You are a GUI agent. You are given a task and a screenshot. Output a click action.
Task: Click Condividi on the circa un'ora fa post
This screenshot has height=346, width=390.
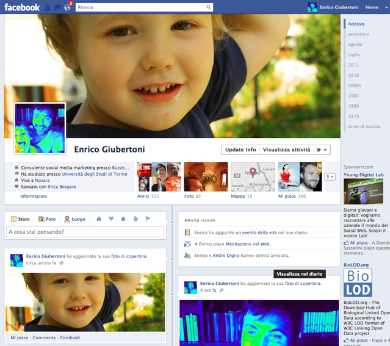point(70,337)
